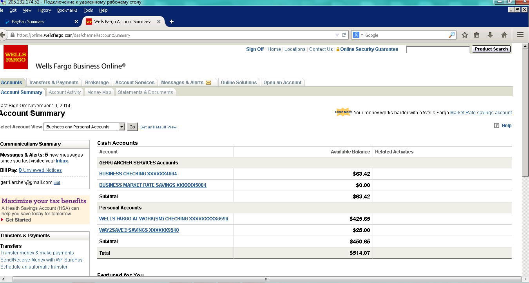Click the Sign Off link
The width and height of the screenshot is (529, 283).
tap(255, 49)
